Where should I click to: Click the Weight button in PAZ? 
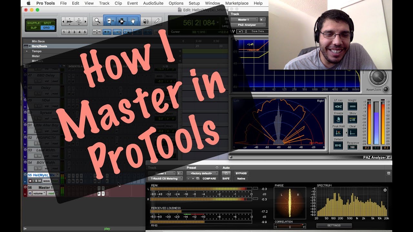point(352,107)
